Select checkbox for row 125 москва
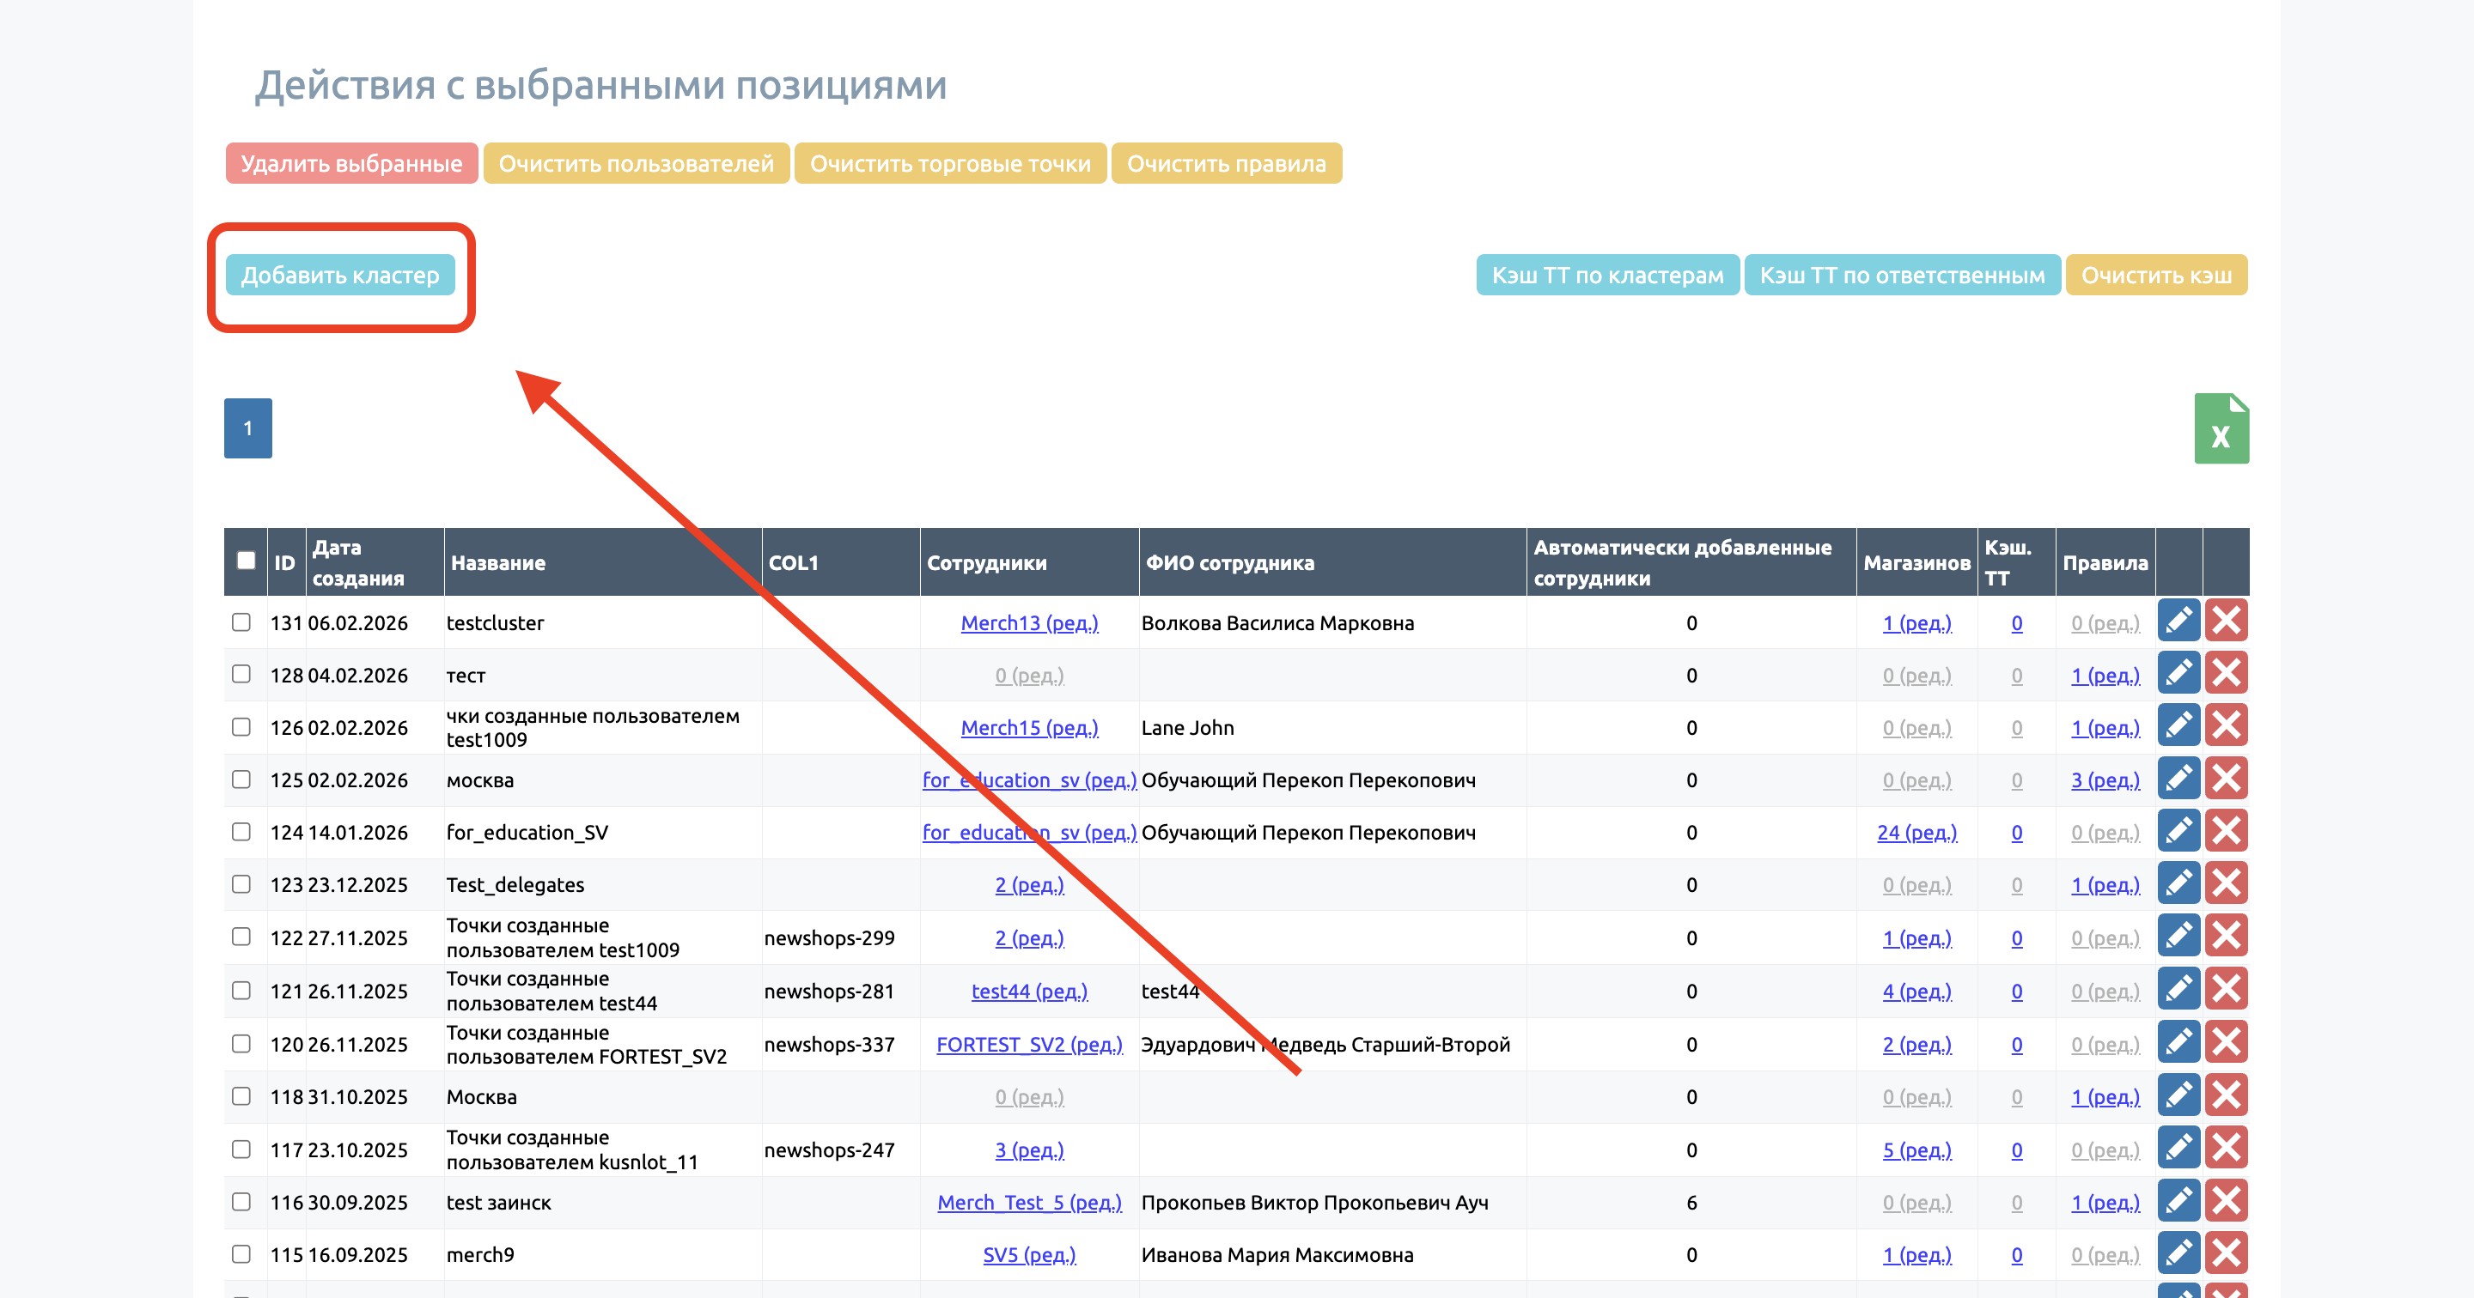The height and width of the screenshot is (1298, 2474). [x=241, y=779]
